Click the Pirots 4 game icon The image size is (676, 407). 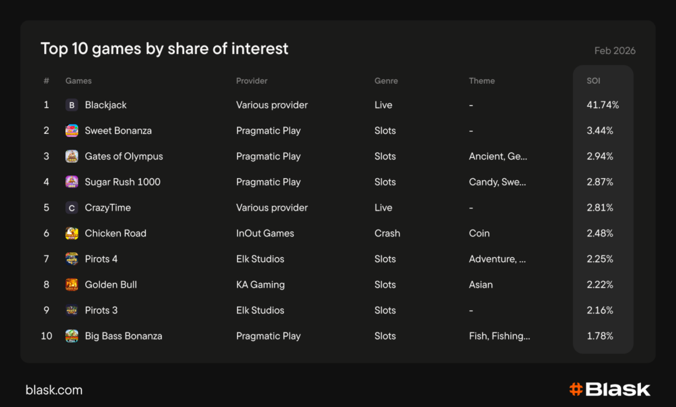click(x=72, y=259)
